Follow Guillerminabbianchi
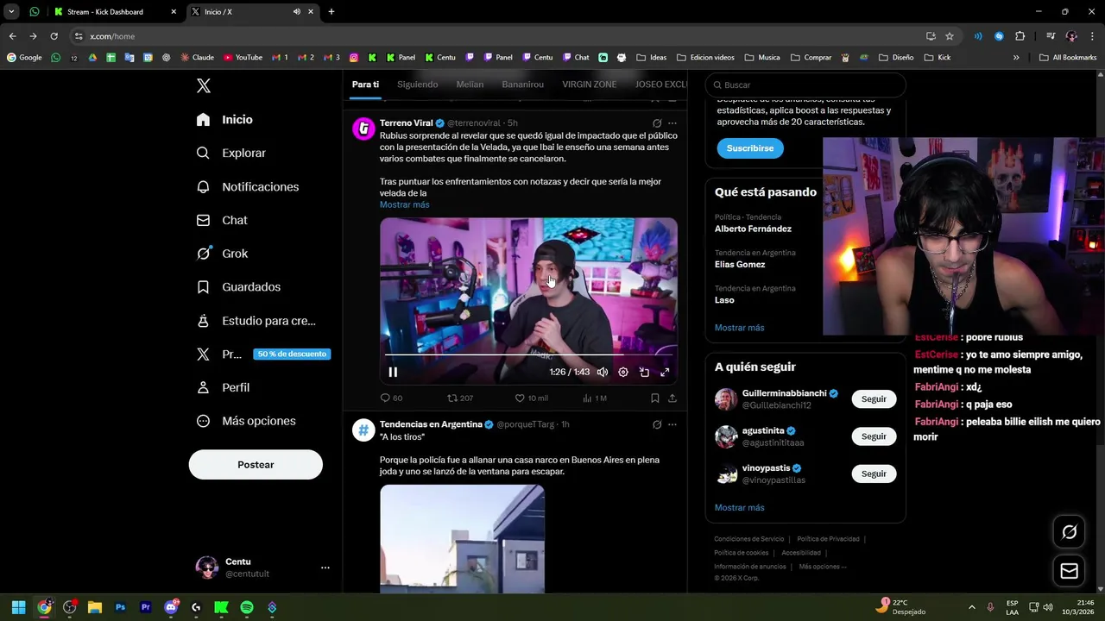1105x621 pixels. point(874,399)
